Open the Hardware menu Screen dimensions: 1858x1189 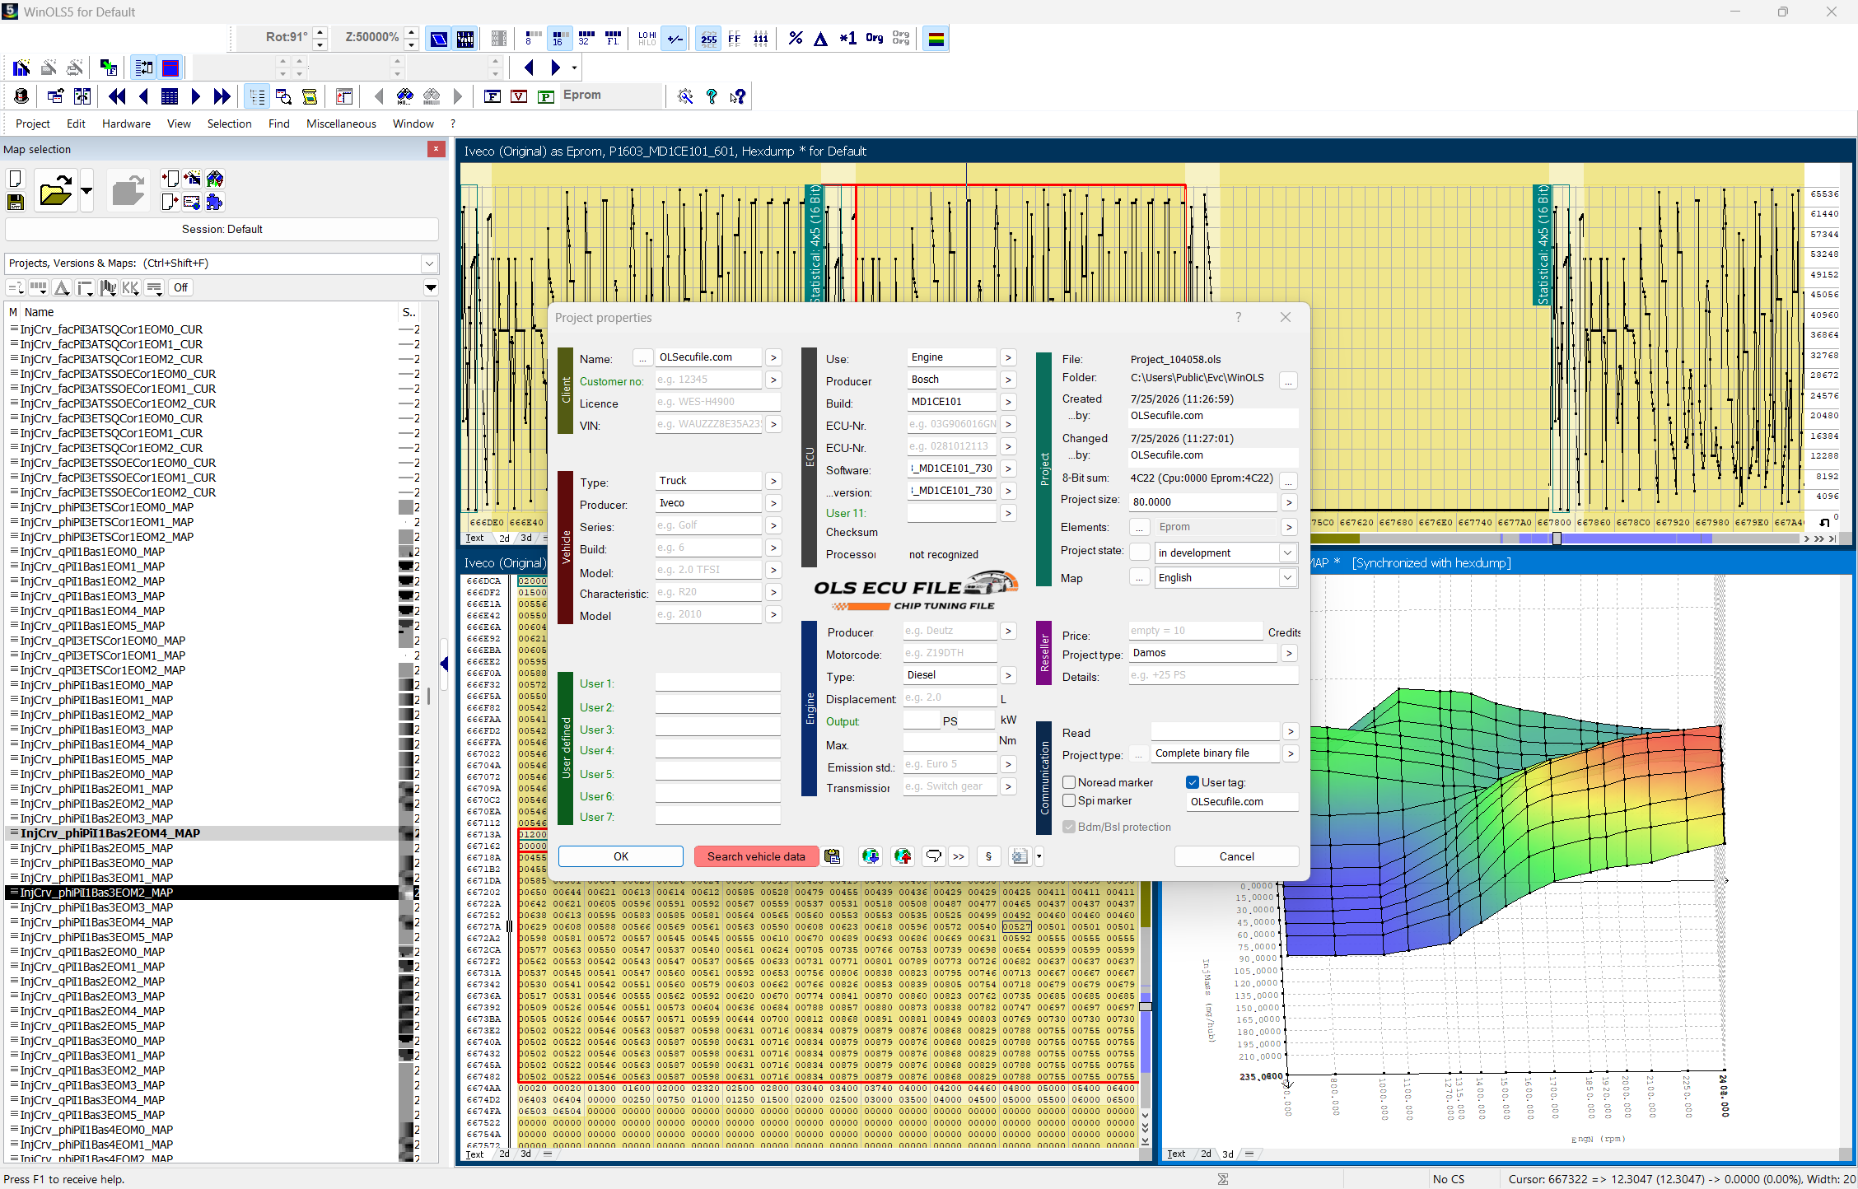point(126,124)
